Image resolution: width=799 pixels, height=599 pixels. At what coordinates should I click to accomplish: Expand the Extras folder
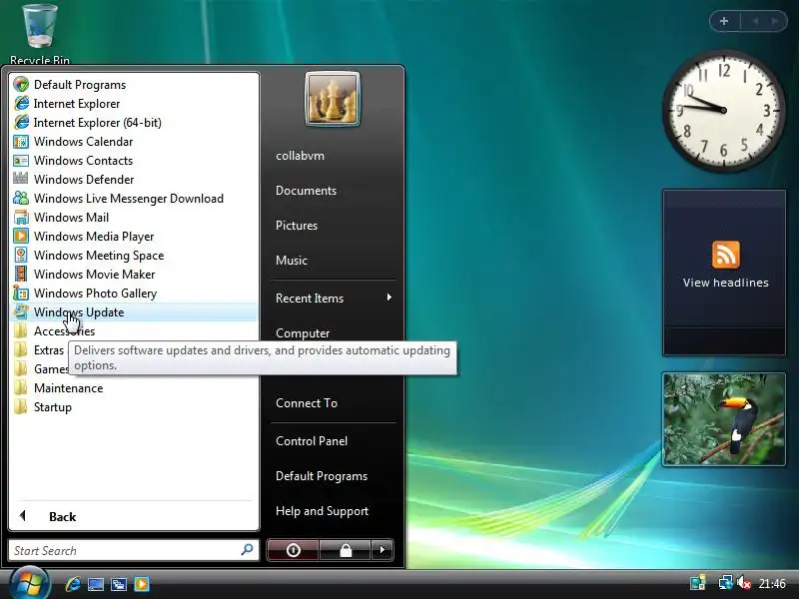point(40,350)
